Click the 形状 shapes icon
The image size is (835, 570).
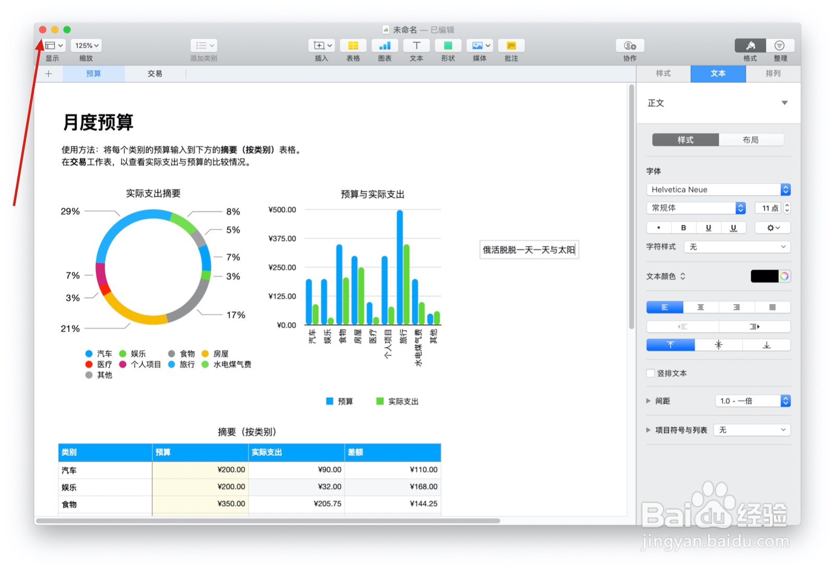pyautogui.click(x=448, y=46)
